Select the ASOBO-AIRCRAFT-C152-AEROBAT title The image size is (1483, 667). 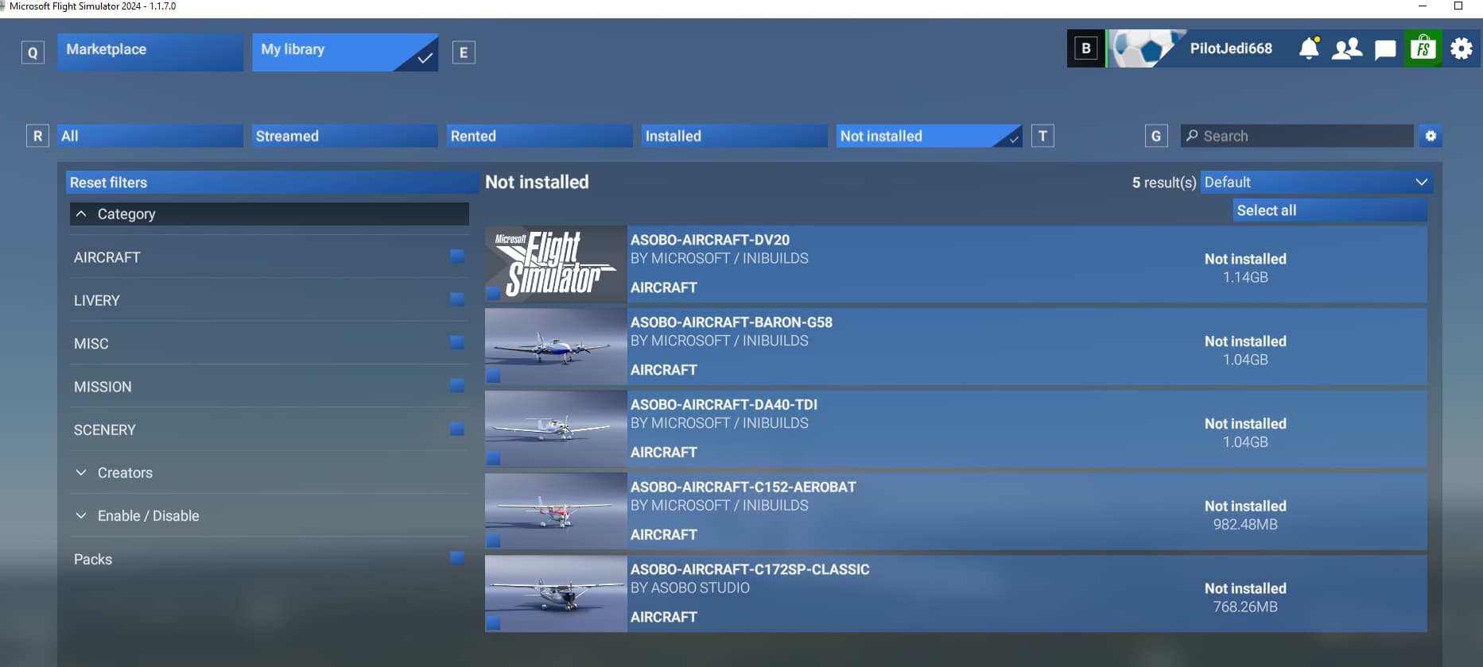pyautogui.click(x=743, y=488)
